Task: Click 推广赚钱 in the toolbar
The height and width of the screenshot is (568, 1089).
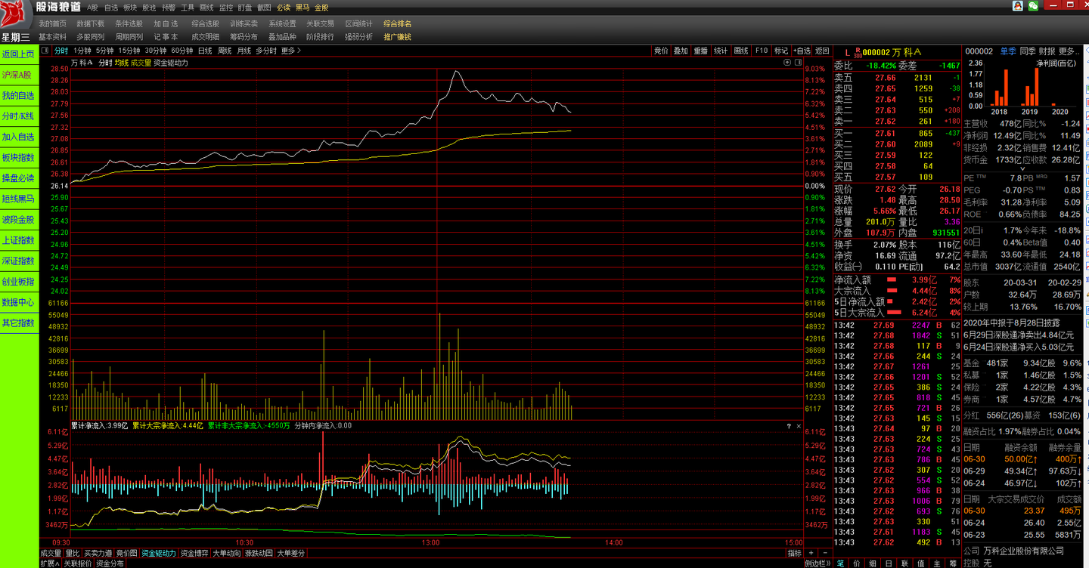Action: tap(397, 36)
